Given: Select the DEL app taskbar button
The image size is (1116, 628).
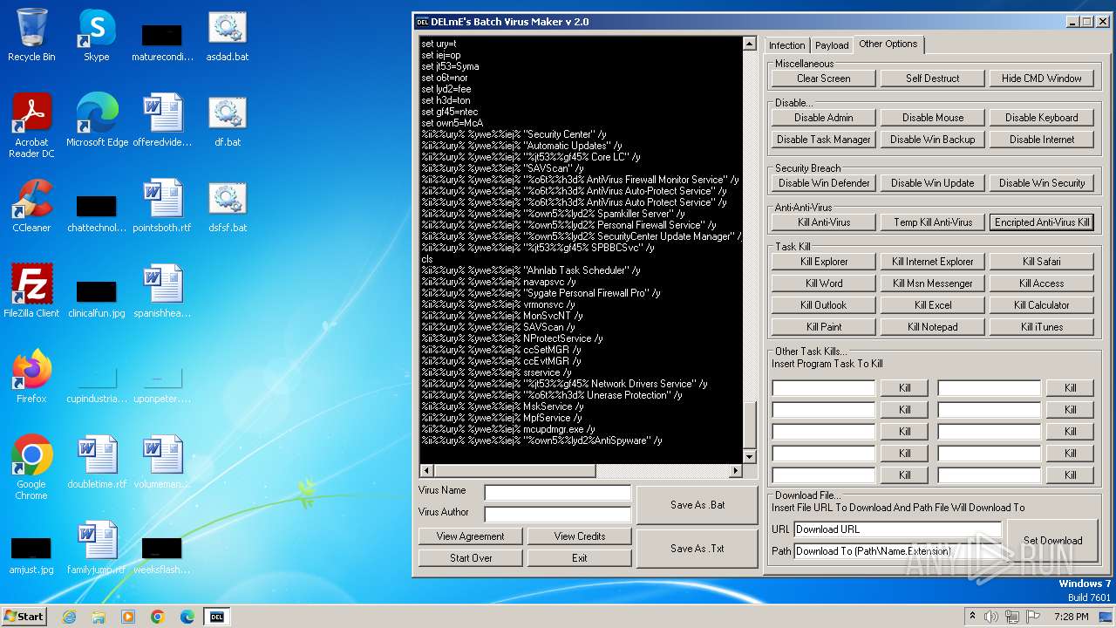Looking at the screenshot, I should [x=217, y=617].
